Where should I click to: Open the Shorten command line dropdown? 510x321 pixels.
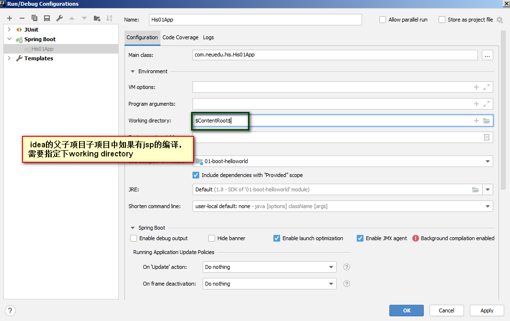pos(342,206)
